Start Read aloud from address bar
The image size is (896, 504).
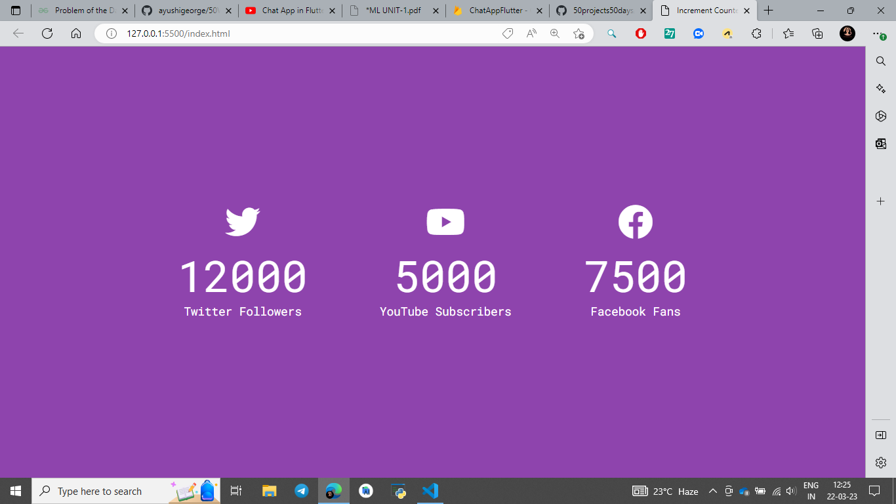click(x=531, y=33)
